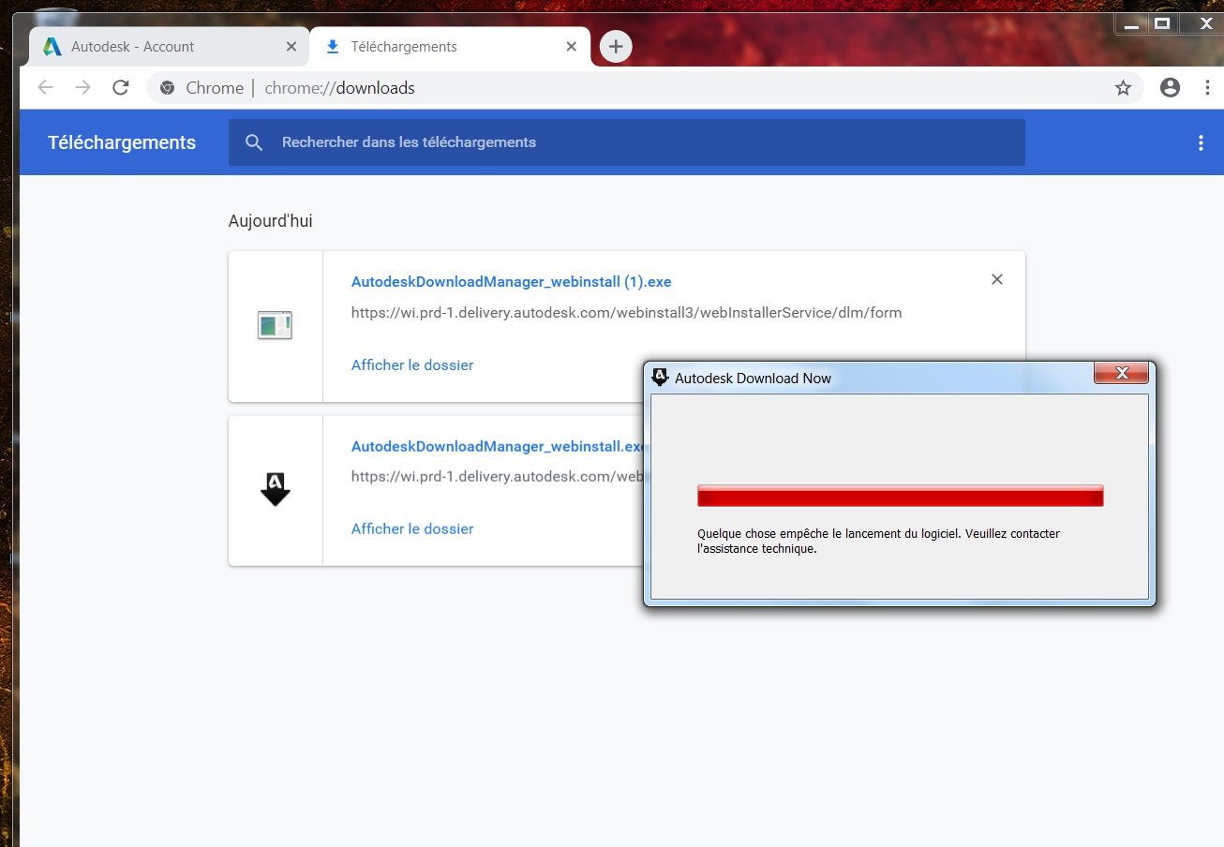The height and width of the screenshot is (847, 1224).
Task: Click the Autodesk Download Now title text
Action: coord(753,379)
